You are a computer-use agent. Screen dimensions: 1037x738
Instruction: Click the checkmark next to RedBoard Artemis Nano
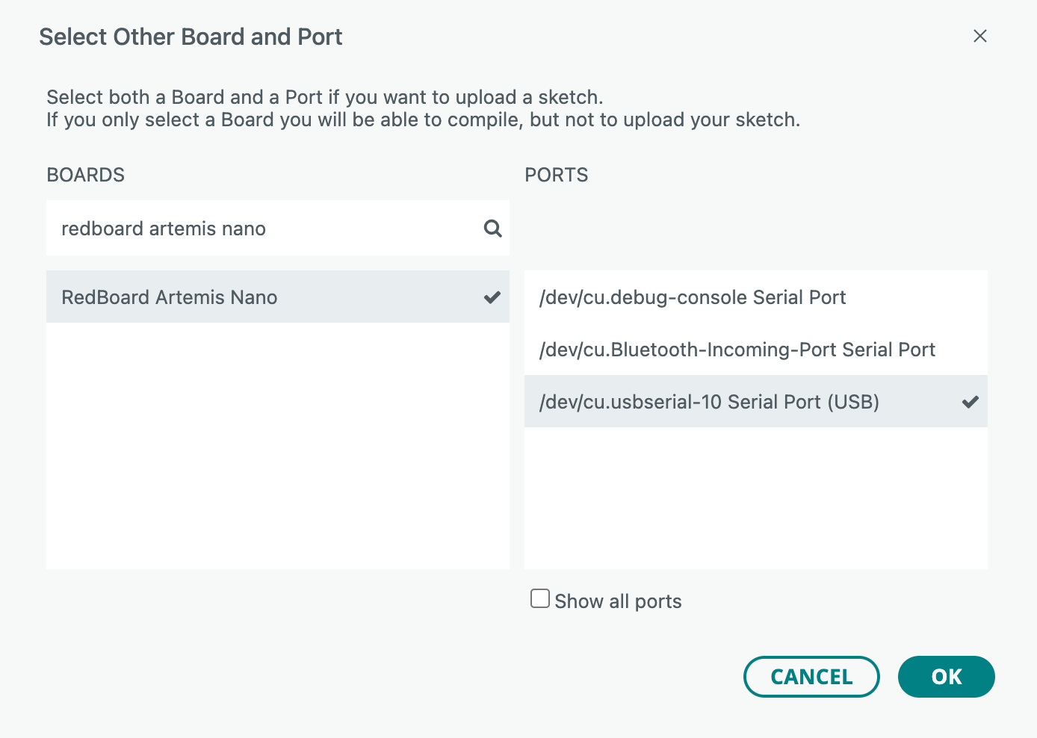492,297
